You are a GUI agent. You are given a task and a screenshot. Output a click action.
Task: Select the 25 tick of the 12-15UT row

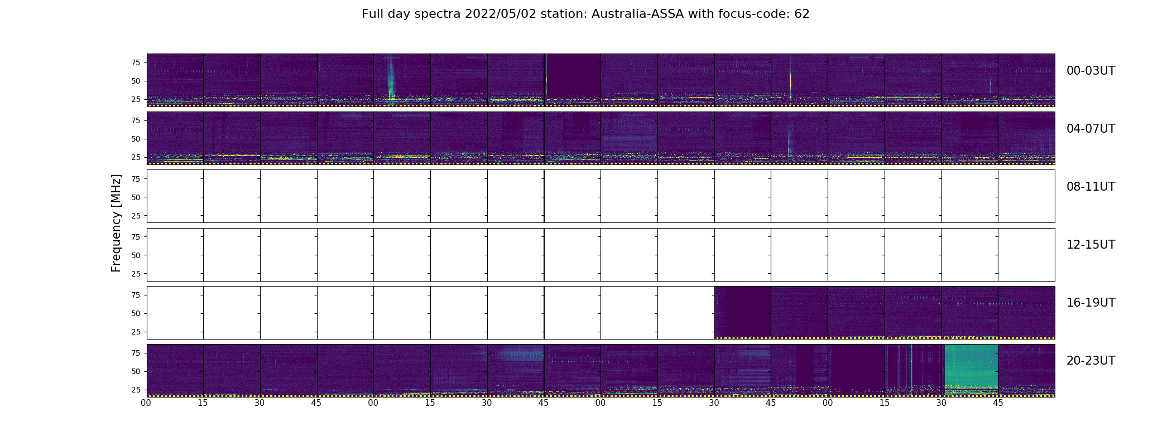(136, 274)
